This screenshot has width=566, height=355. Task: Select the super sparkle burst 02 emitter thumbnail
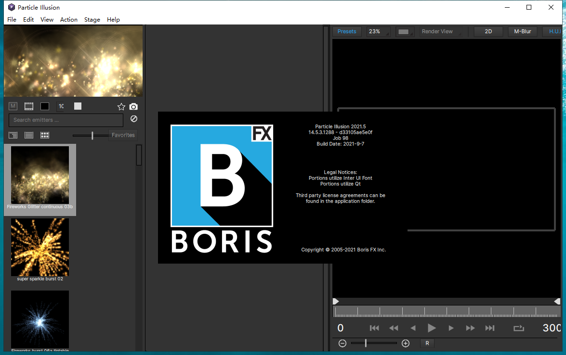tap(40, 247)
